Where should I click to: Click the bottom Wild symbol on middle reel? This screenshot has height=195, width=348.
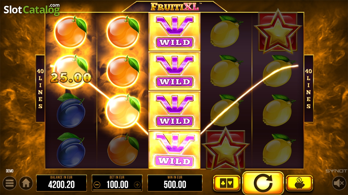175,150
